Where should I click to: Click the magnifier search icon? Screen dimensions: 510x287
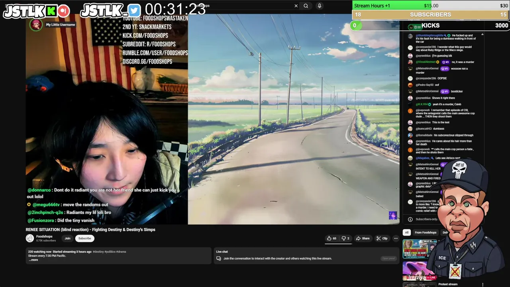coord(306,6)
